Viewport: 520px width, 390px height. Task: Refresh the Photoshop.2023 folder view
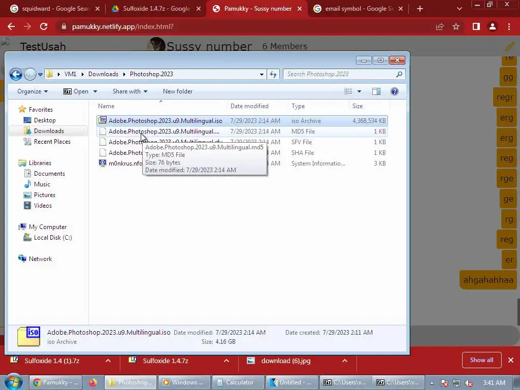(x=273, y=74)
